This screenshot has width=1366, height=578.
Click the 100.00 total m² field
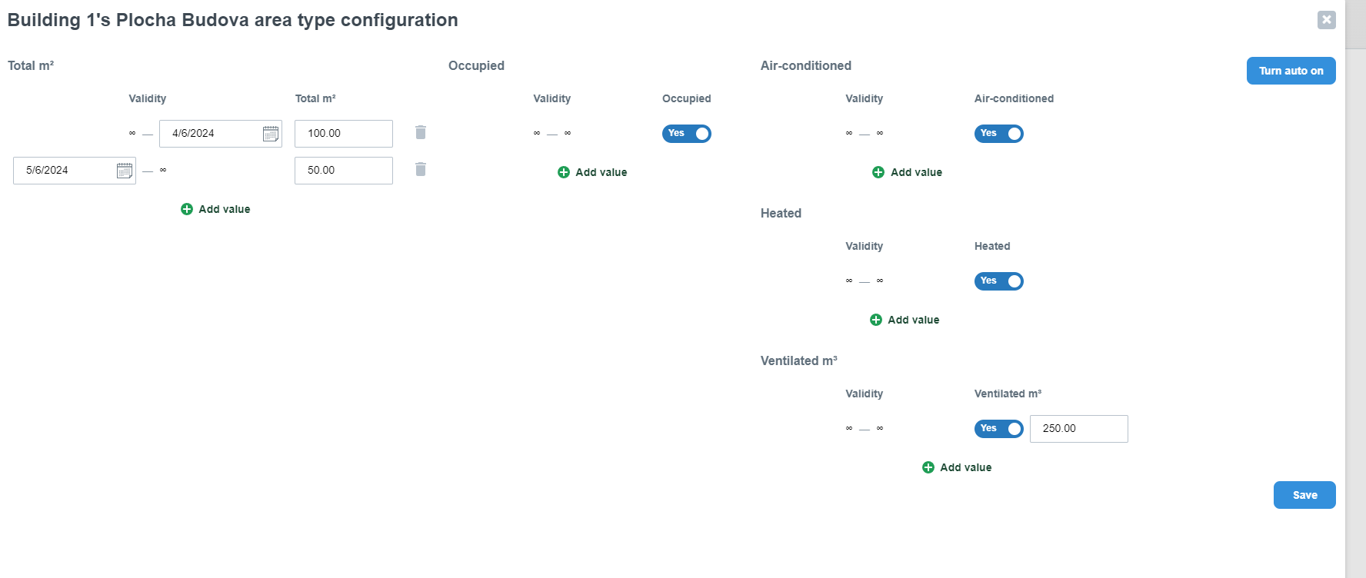[x=343, y=134]
